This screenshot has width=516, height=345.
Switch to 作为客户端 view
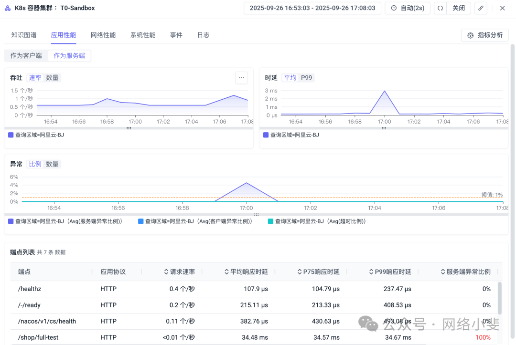pyautogui.click(x=26, y=56)
